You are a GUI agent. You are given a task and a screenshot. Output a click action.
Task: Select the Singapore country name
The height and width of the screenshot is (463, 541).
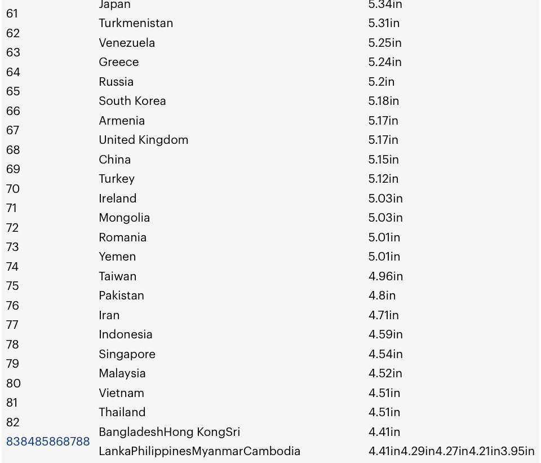(x=127, y=354)
